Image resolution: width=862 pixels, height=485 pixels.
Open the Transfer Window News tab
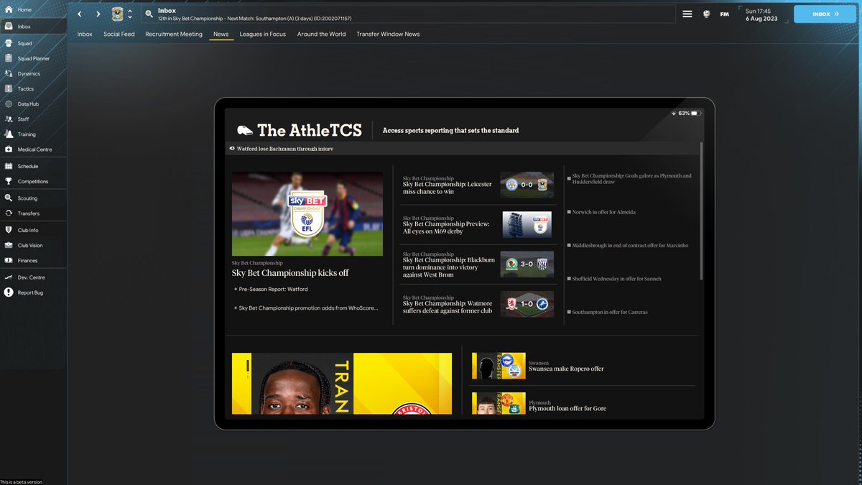click(388, 34)
